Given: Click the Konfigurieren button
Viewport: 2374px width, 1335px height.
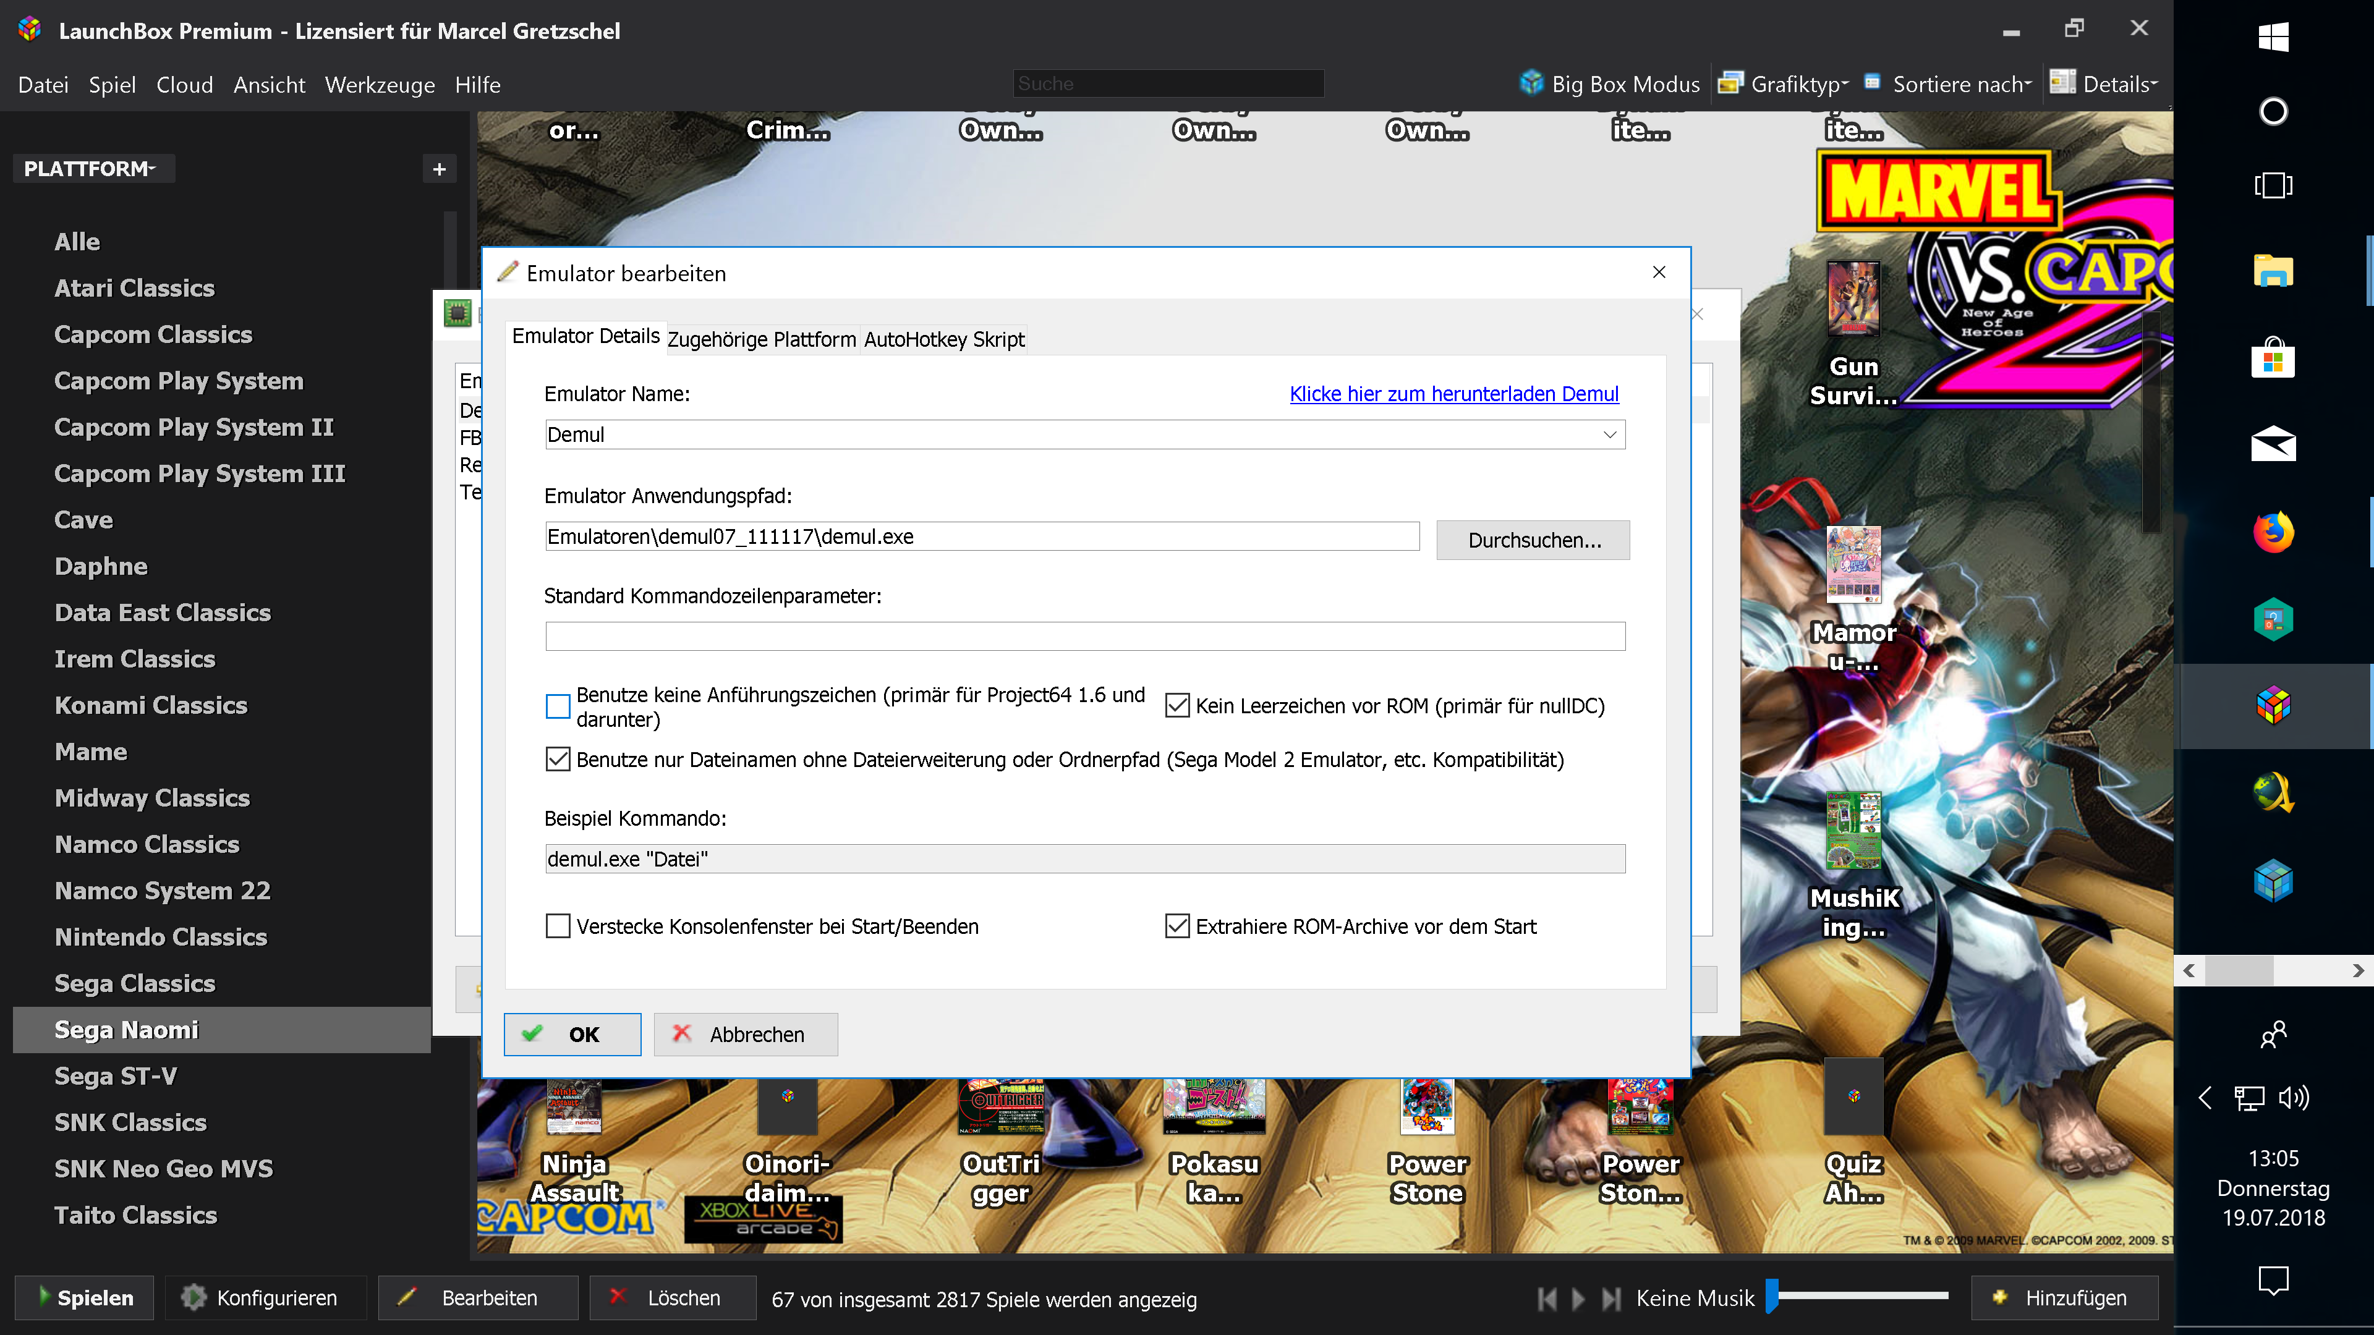Looking at the screenshot, I should click(265, 1298).
